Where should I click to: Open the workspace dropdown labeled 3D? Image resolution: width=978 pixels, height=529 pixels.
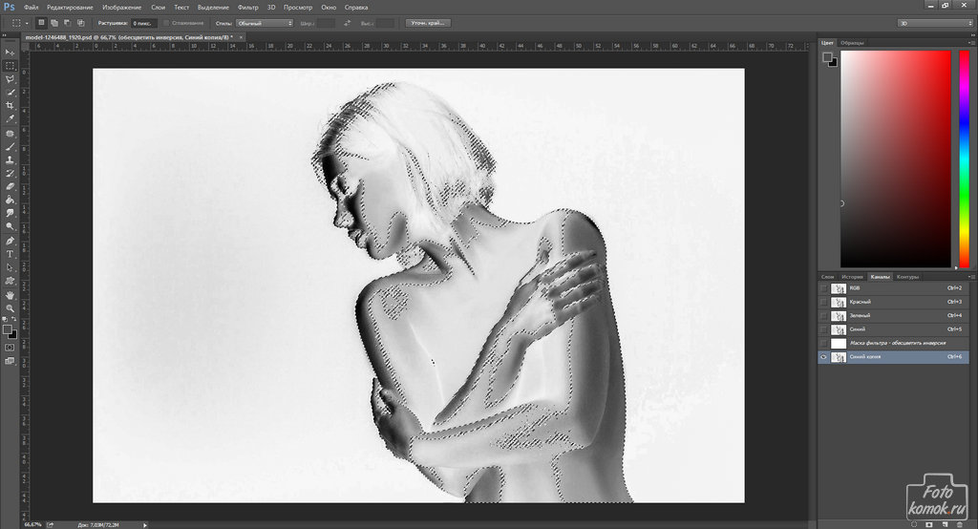click(x=935, y=23)
